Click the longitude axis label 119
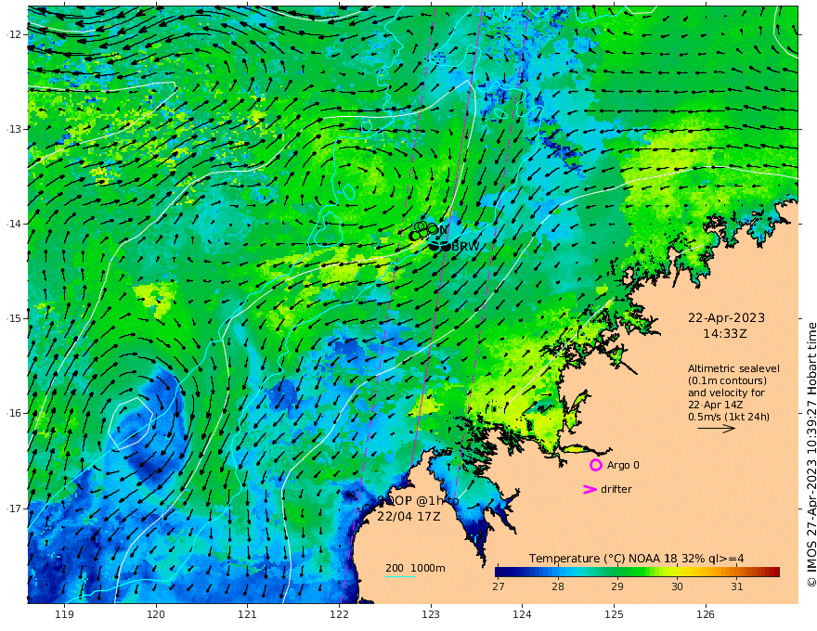The height and width of the screenshot is (631, 817). (65, 615)
